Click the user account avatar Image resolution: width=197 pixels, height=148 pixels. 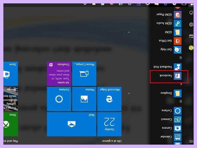[x=191, y=48]
